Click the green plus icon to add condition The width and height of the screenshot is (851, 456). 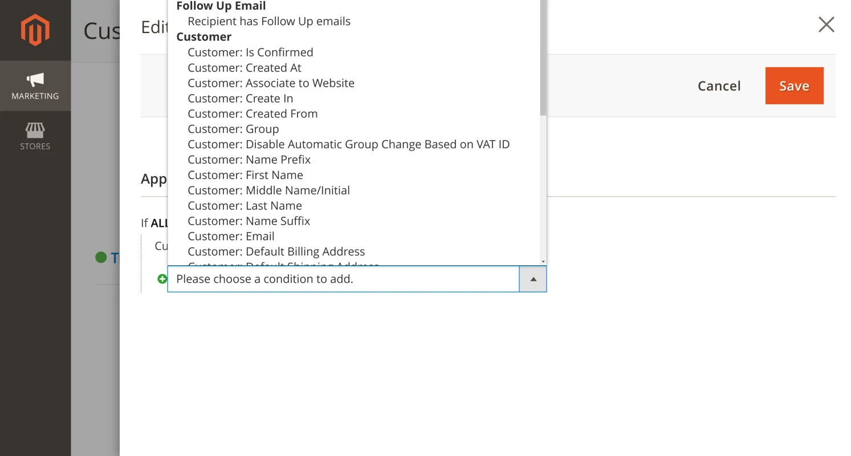162,279
